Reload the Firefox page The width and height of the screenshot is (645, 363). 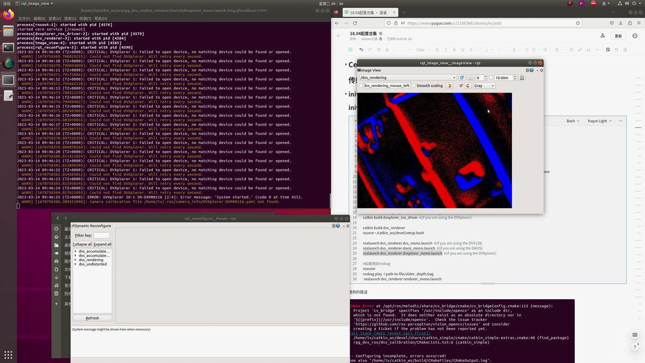pos(355,23)
